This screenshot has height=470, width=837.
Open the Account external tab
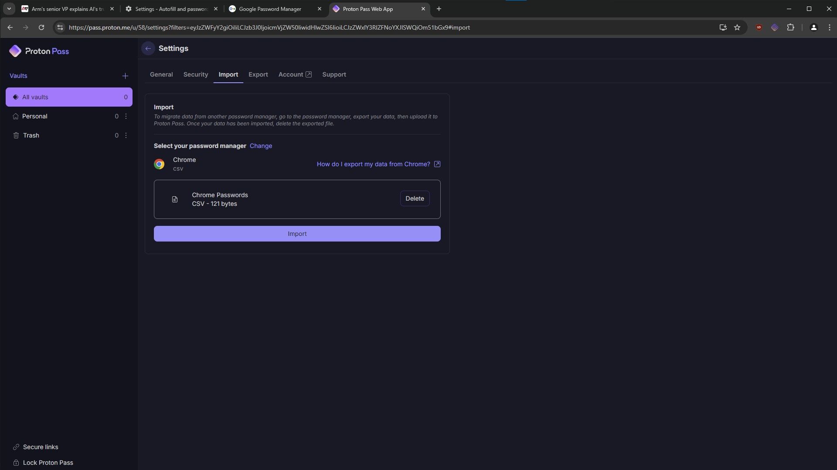pyautogui.click(x=295, y=74)
